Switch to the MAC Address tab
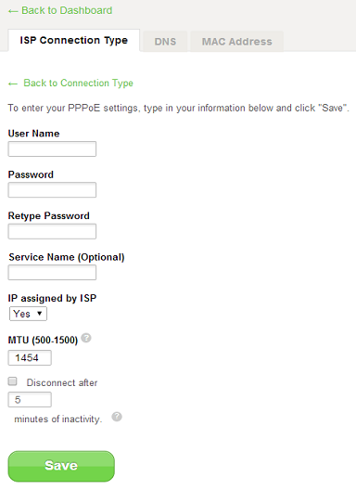The height and width of the screenshot is (490, 356). pos(237,41)
